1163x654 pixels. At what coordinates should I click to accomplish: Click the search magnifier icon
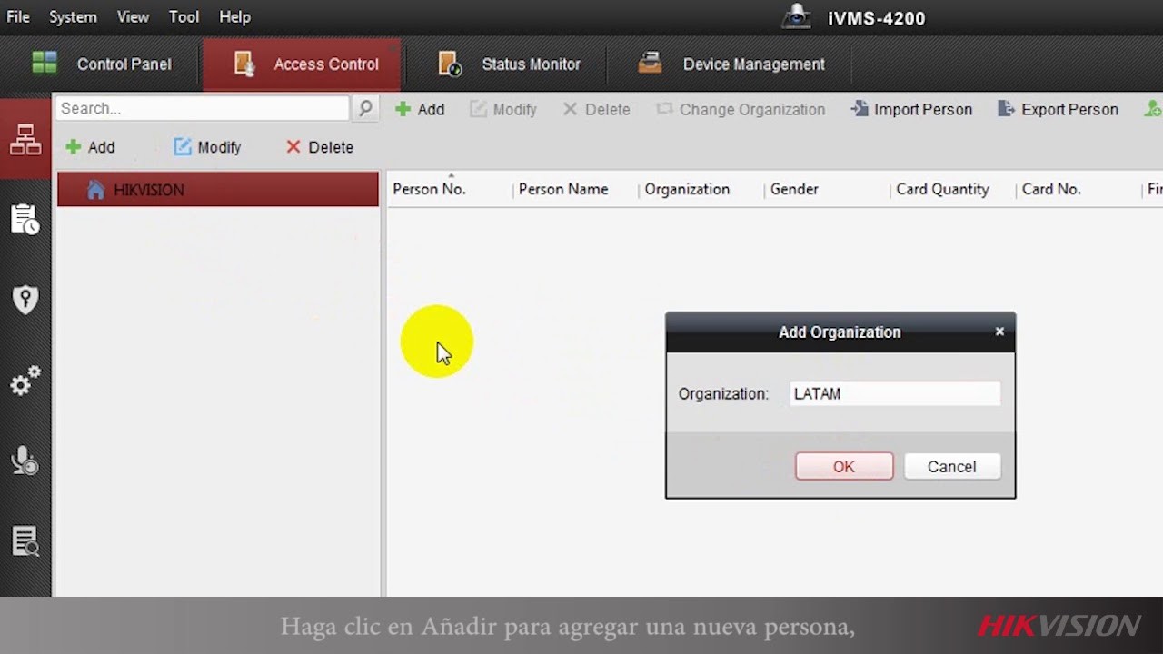click(365, 108)
